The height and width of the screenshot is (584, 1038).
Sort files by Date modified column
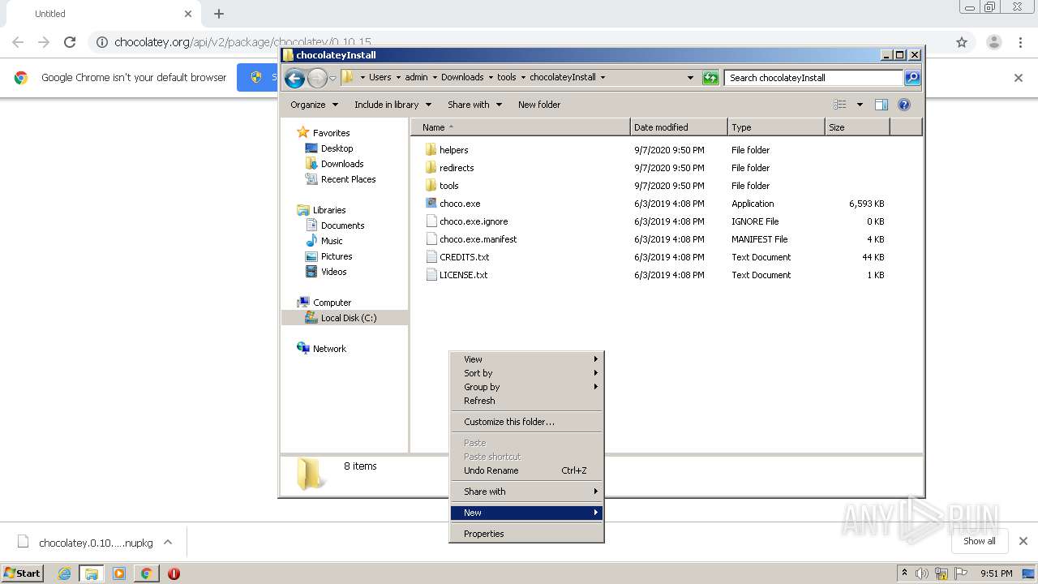click(x=678, y=127)
